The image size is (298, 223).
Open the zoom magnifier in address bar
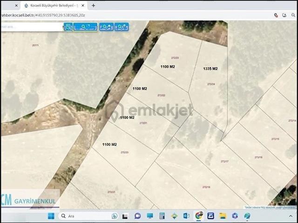[x=293, y=15]
